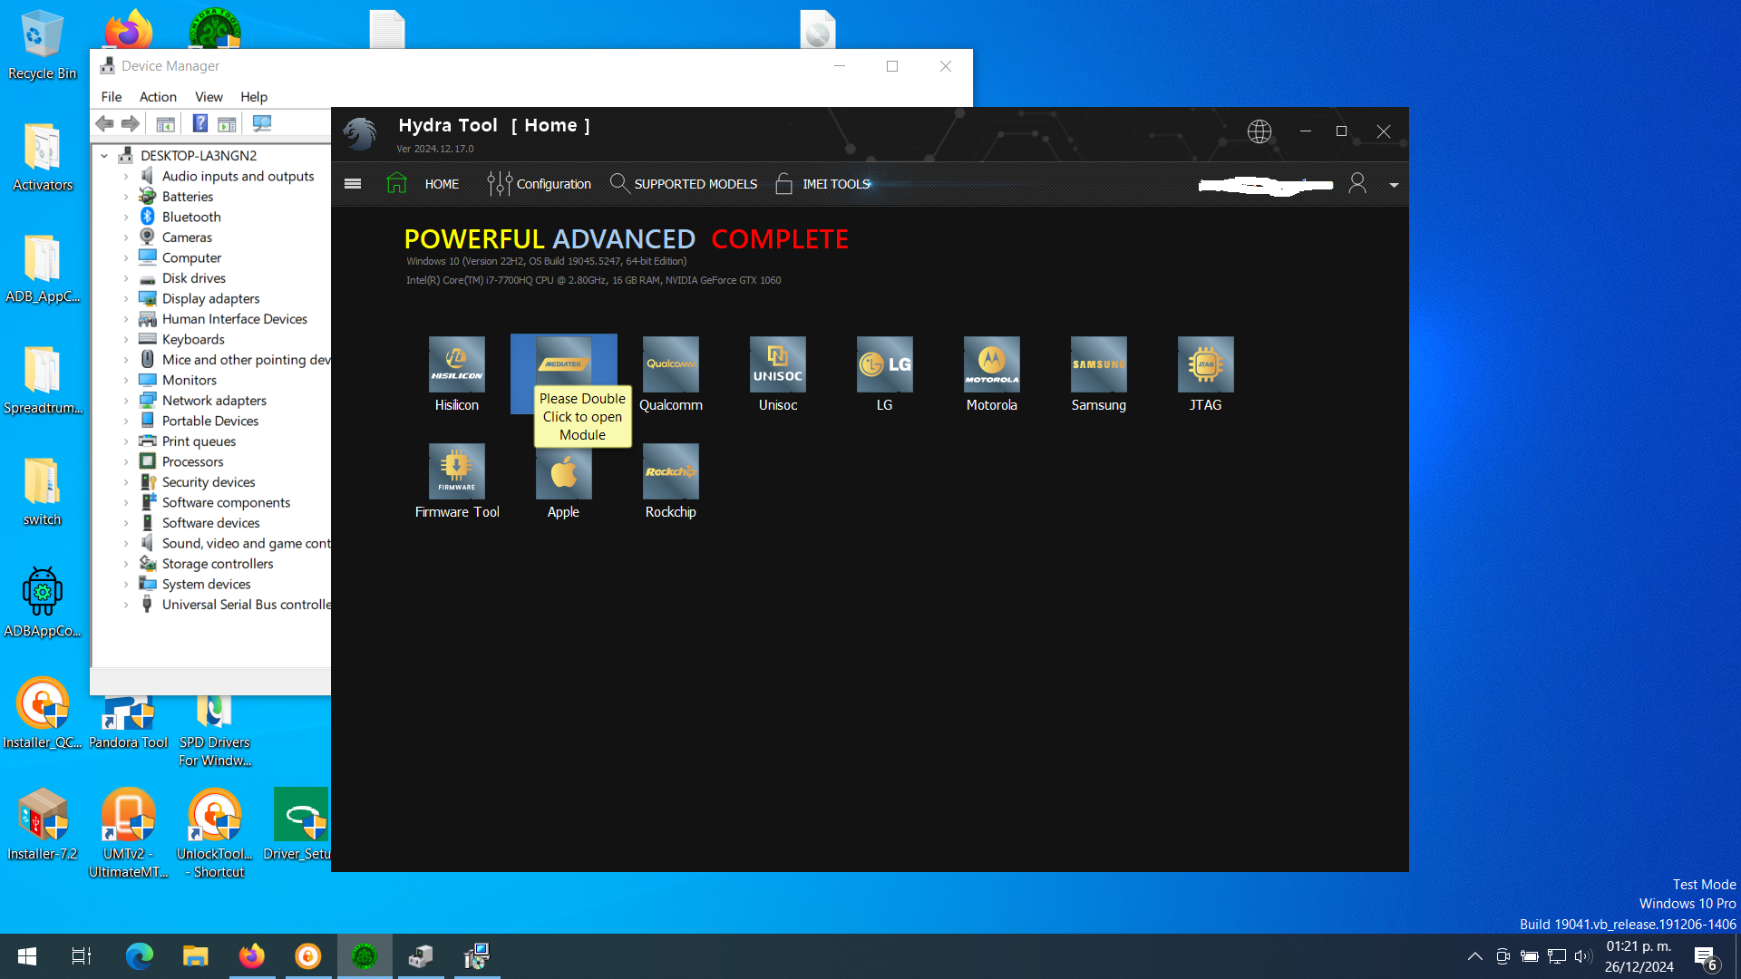Viewport: 1741px width, 979px height.
Task: Open the Action menu in Device Manager
Action: point(158,97)
